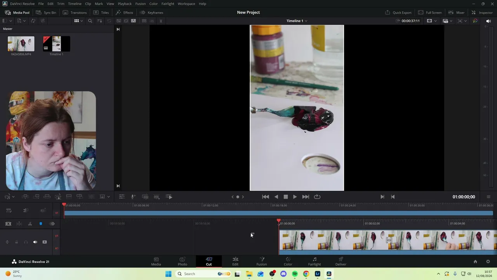Click the jog wheel dot control

click(238, 197)
